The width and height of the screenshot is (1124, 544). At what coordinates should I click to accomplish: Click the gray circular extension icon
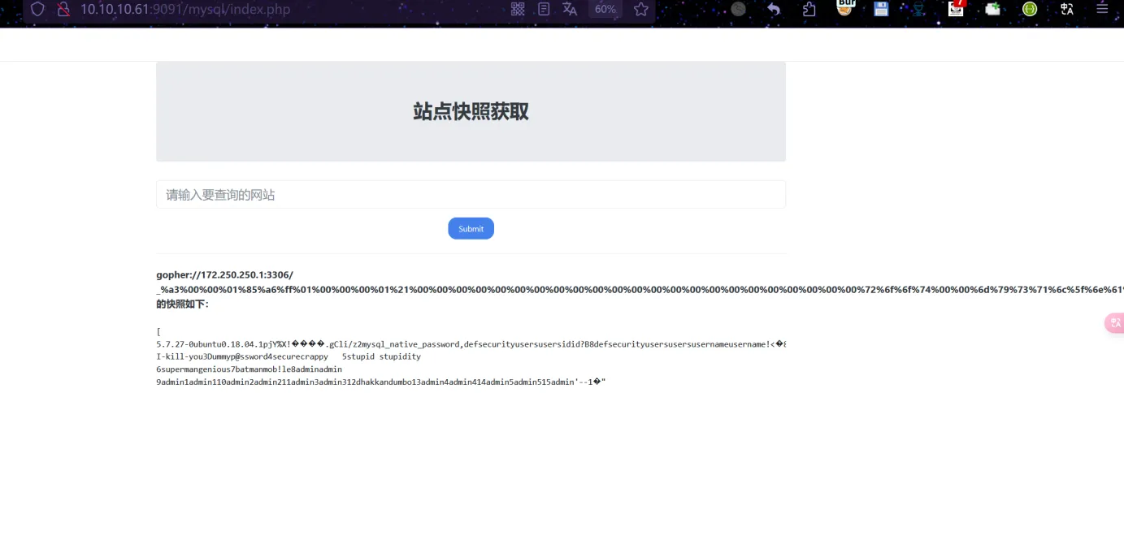click(x=738, y=9)
